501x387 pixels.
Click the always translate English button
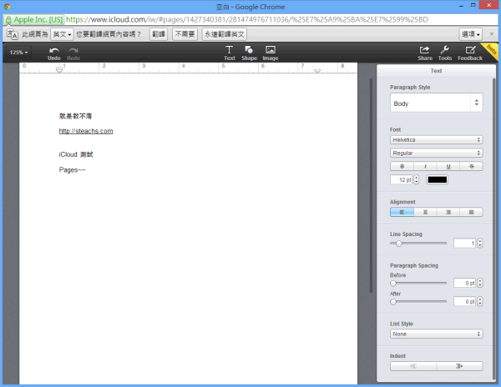click(225, 34)
